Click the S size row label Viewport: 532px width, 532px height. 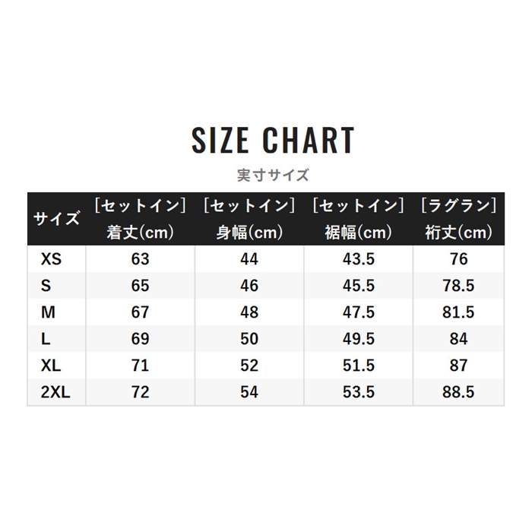coord(46,286)
